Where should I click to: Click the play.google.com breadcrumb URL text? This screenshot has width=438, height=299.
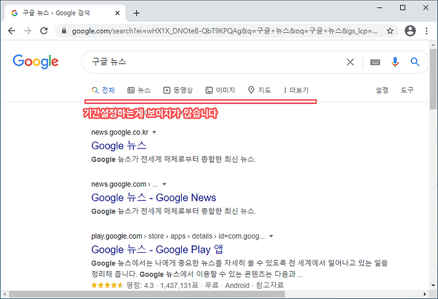coord(178,236)
